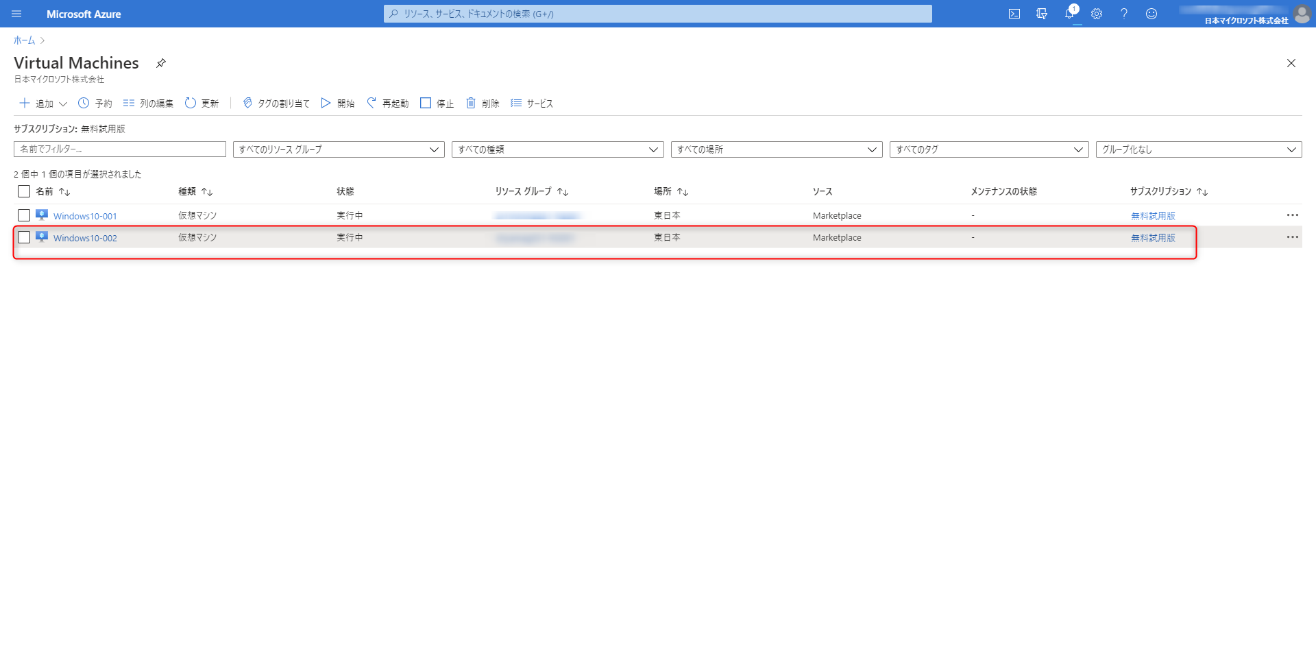Open the すべてのリソース グループ dropdown

pos(339,149)
